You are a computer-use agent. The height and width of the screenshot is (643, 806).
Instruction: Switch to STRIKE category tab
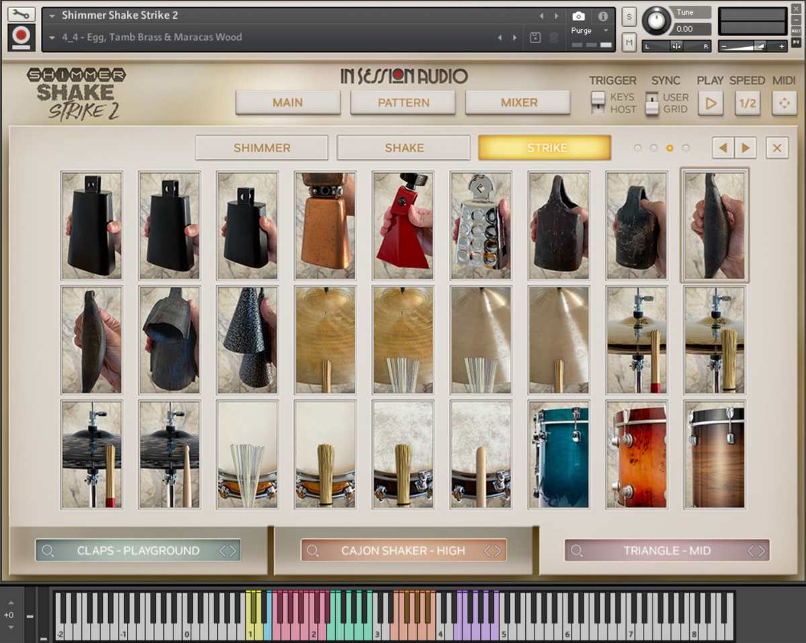tap(545, 148)
